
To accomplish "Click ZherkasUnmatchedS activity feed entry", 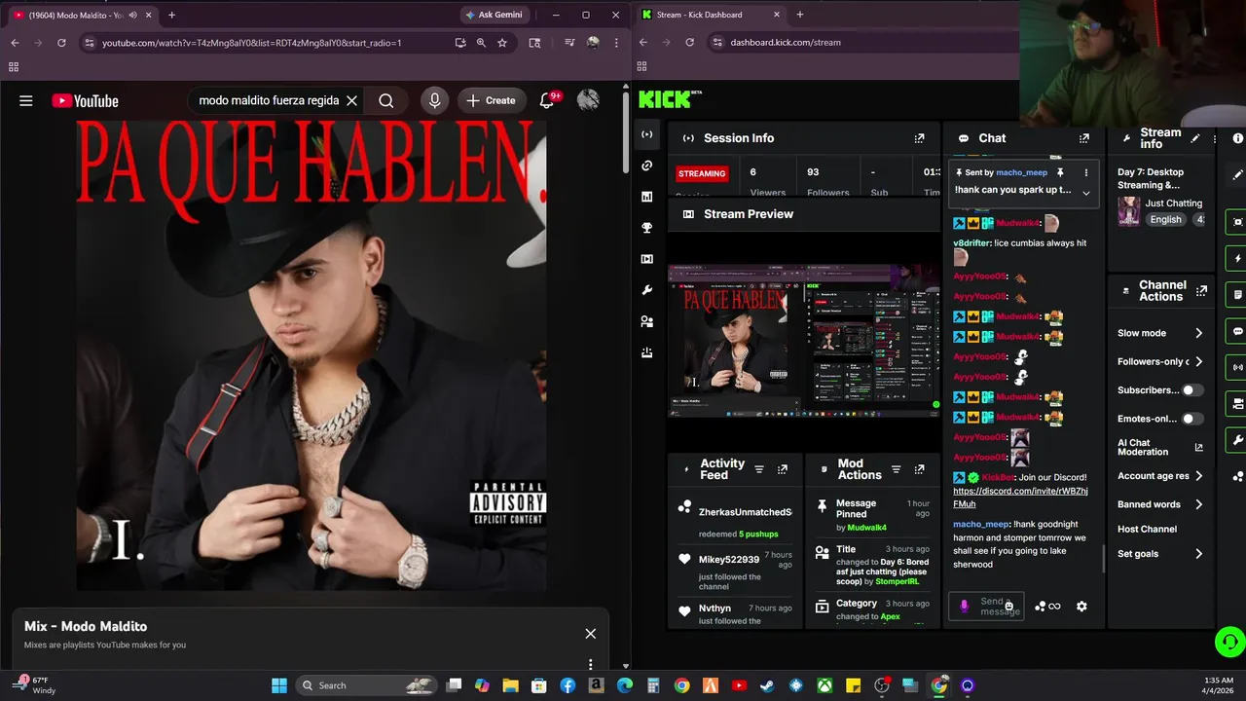I will (736, 521).
